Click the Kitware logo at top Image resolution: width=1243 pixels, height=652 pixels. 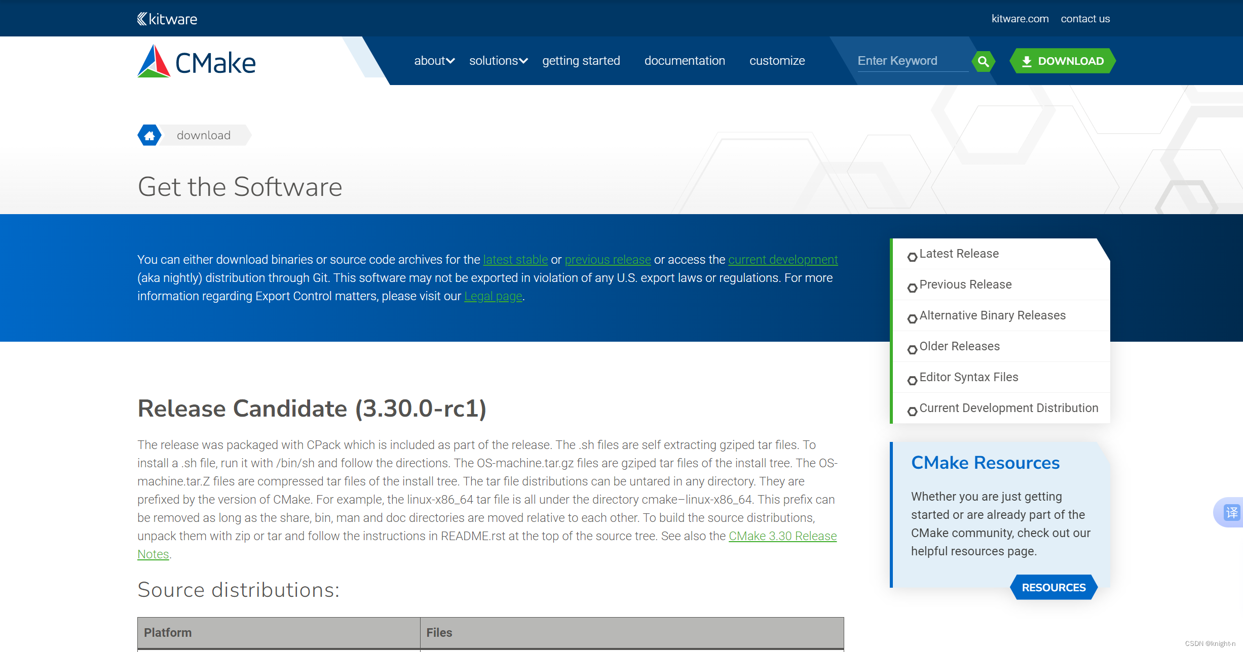click(167, 19)
